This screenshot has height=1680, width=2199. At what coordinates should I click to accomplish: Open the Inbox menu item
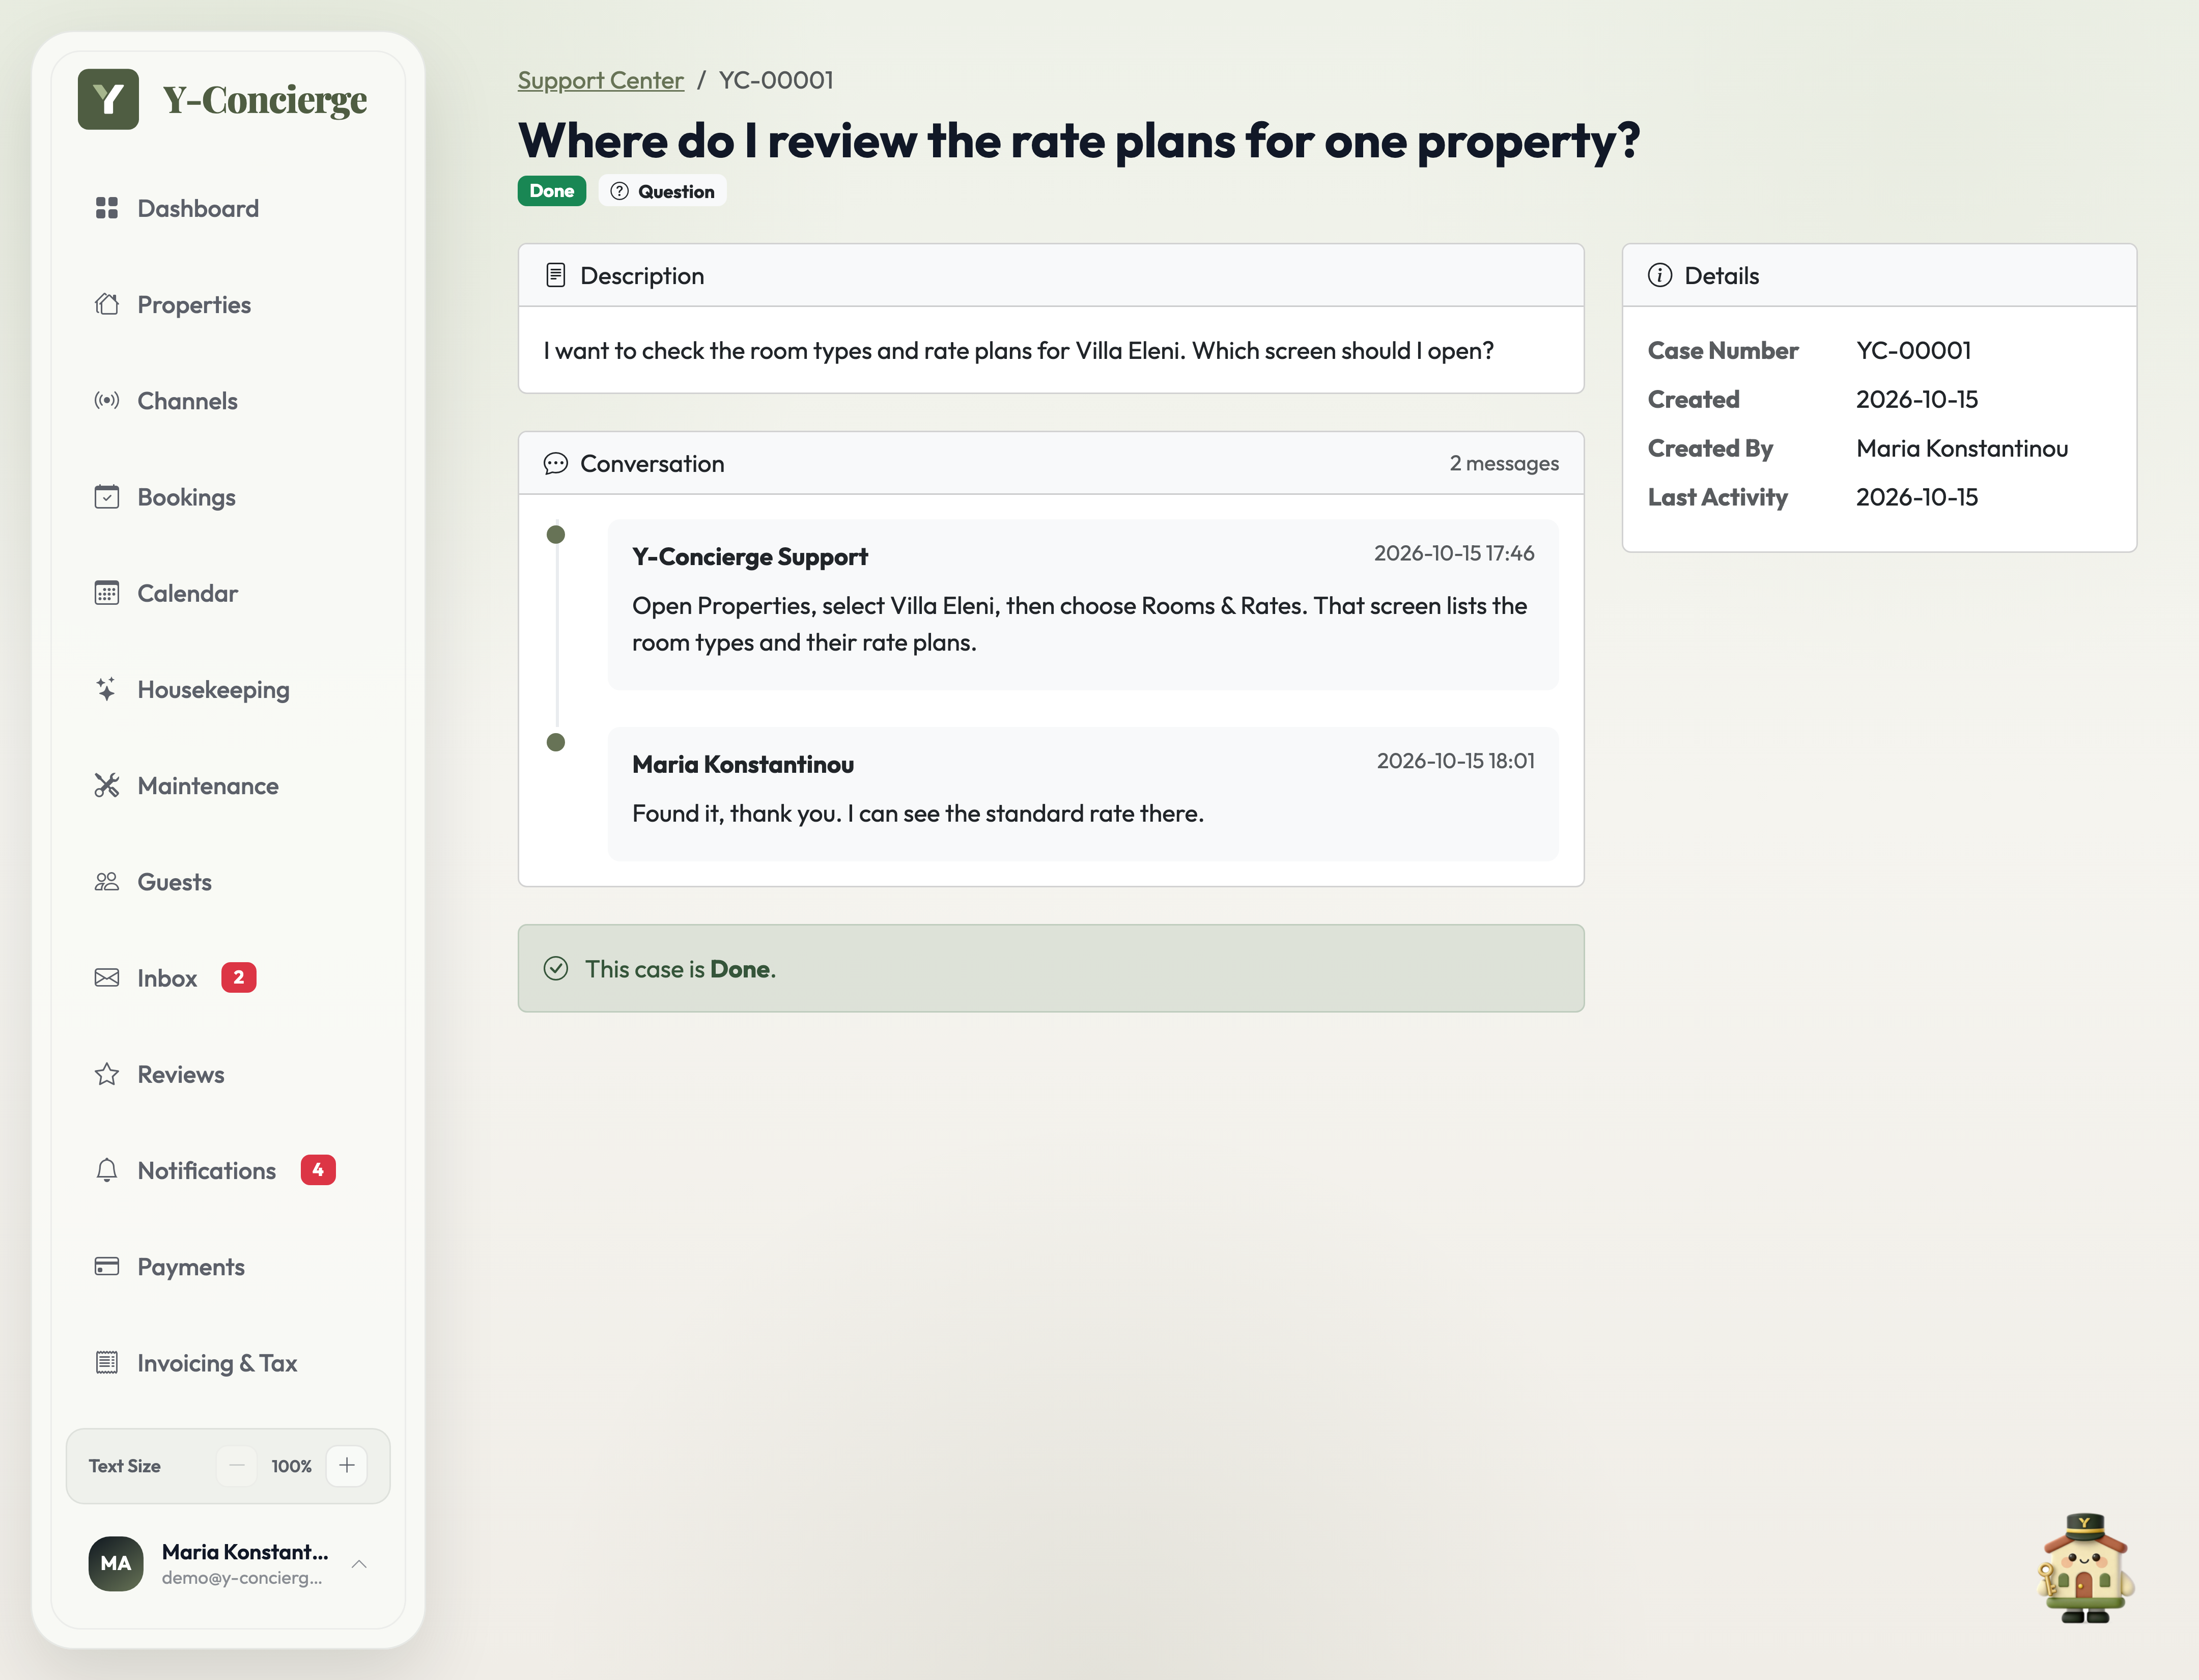click(x=228, y=977)
